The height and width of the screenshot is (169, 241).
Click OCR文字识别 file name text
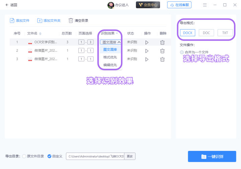click(46, 42)
